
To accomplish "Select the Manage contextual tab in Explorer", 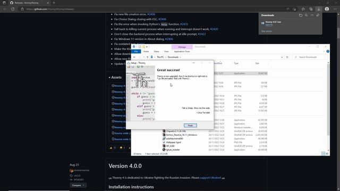I will 182,47.
